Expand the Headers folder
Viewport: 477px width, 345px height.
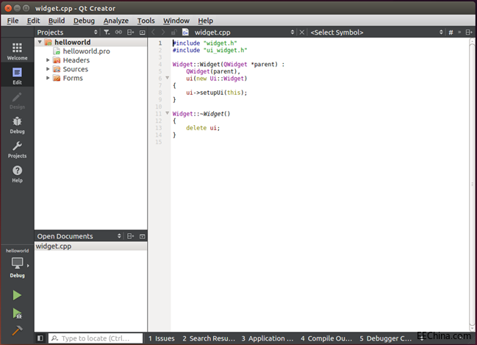tap(48, 60)
